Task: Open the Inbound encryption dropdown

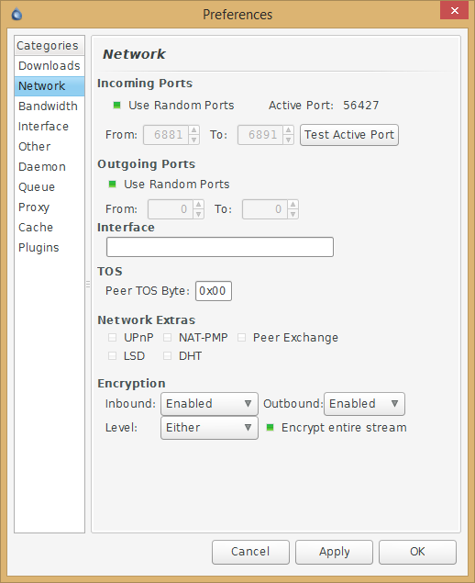Action: [209, 404]
